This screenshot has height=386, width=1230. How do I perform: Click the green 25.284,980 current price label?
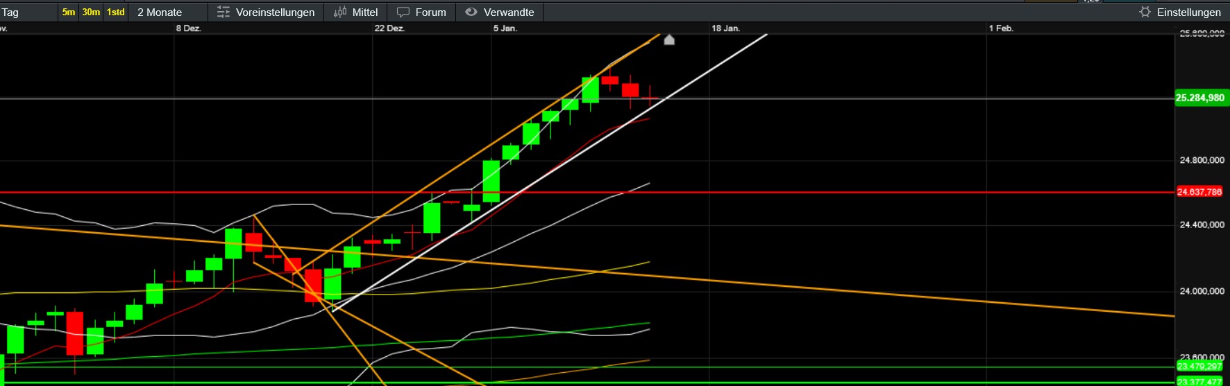click(1199, 98)
